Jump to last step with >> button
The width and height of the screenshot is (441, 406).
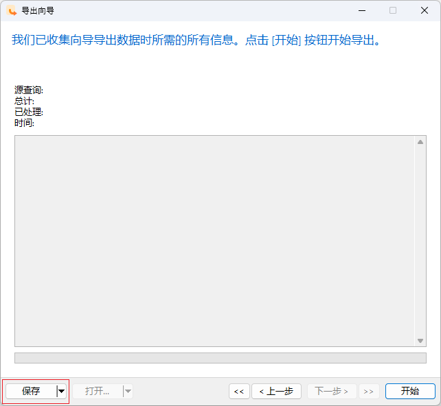click(369, 391)
